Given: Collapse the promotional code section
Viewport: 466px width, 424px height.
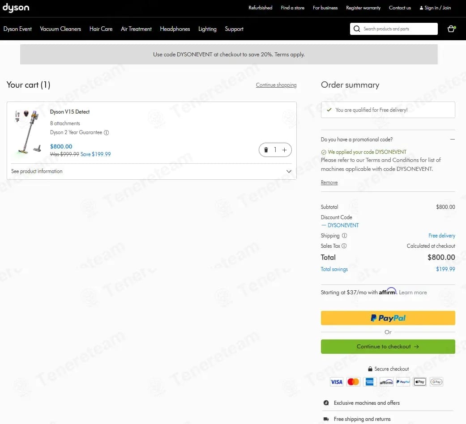Looking at the screenshot, I should 452,139.
